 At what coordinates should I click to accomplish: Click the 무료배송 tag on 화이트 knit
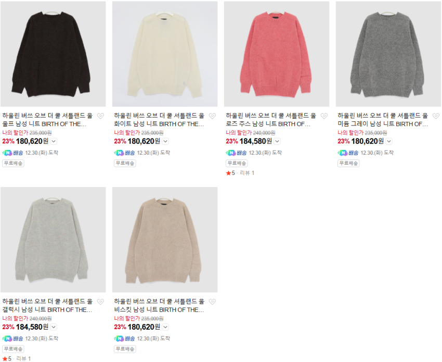[125, 163]
